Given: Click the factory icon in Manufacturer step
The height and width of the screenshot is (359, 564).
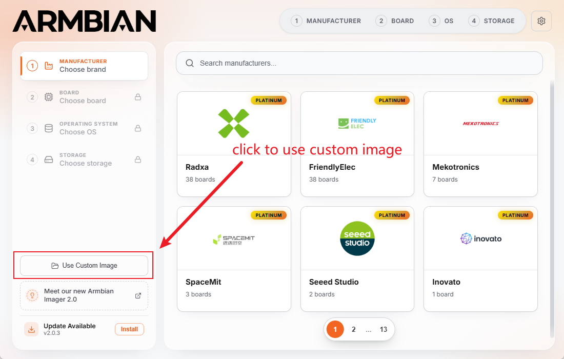Looking at the screenshot, I should [x=49, y=66].
